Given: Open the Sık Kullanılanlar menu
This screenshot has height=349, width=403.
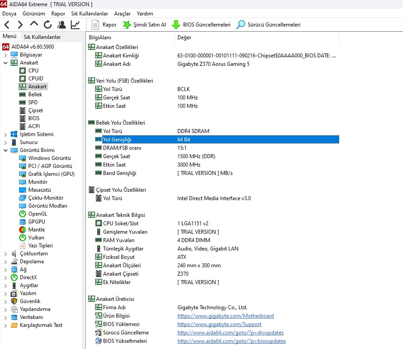Looking at the screenshot, I should click(89, 14).
